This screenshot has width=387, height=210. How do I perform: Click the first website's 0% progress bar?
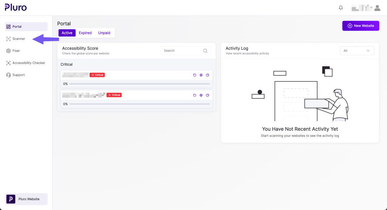[x=139, y=84]
